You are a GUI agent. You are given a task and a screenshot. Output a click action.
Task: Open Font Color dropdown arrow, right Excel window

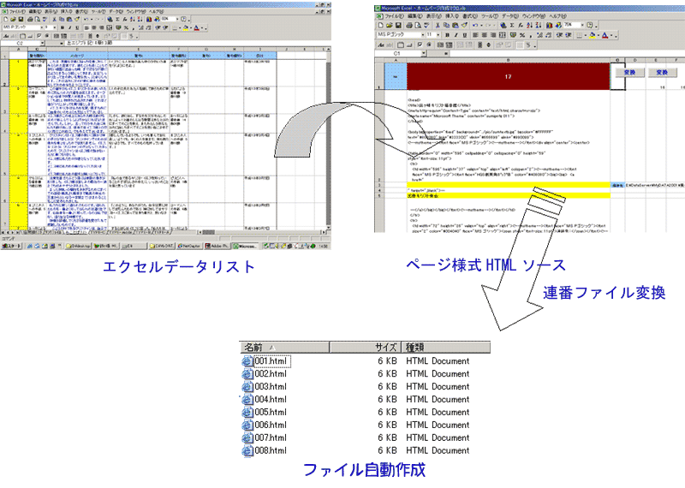pyautogui.click(x=611, y=35)
